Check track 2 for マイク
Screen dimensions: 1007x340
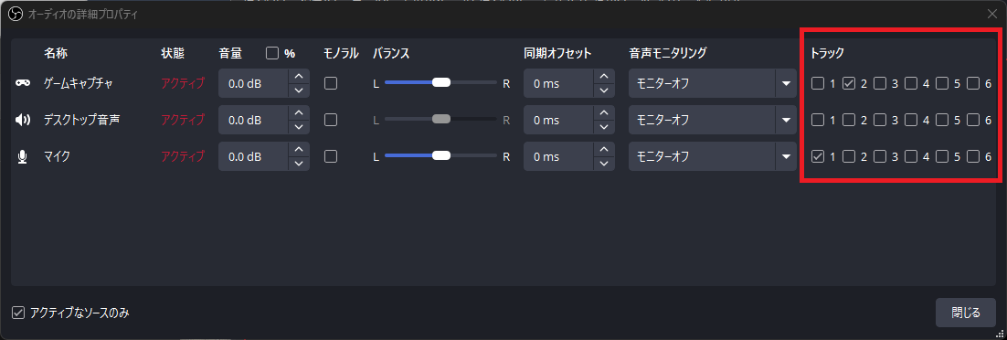pyautogui.click(x=849, y=156)
